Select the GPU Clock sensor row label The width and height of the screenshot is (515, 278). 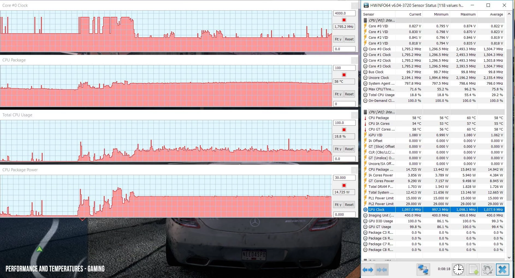coord(376,209)
